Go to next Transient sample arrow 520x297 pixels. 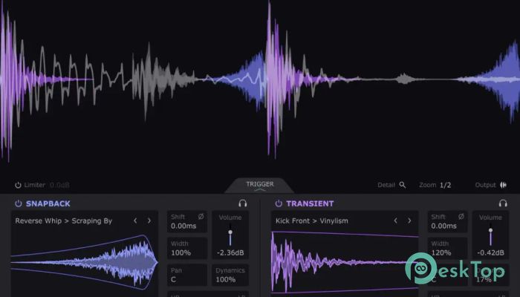click(x=409, y=221)
